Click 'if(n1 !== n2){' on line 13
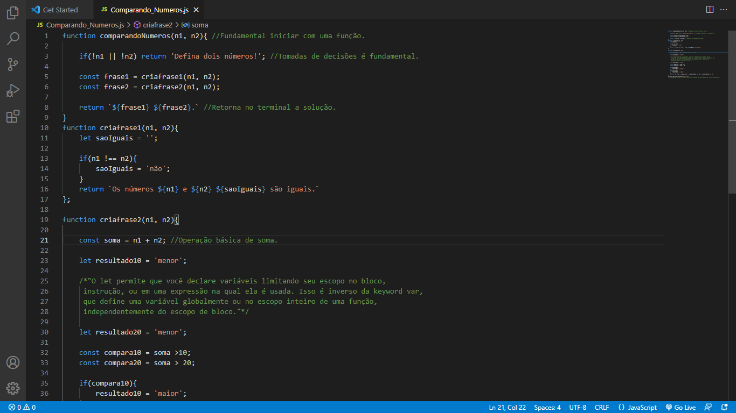Viewport: 736px width, 413px height. coord(108,159)
